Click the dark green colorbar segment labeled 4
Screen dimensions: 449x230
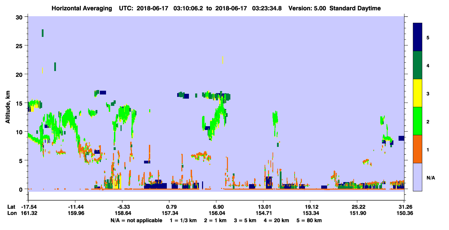point(418,65)
